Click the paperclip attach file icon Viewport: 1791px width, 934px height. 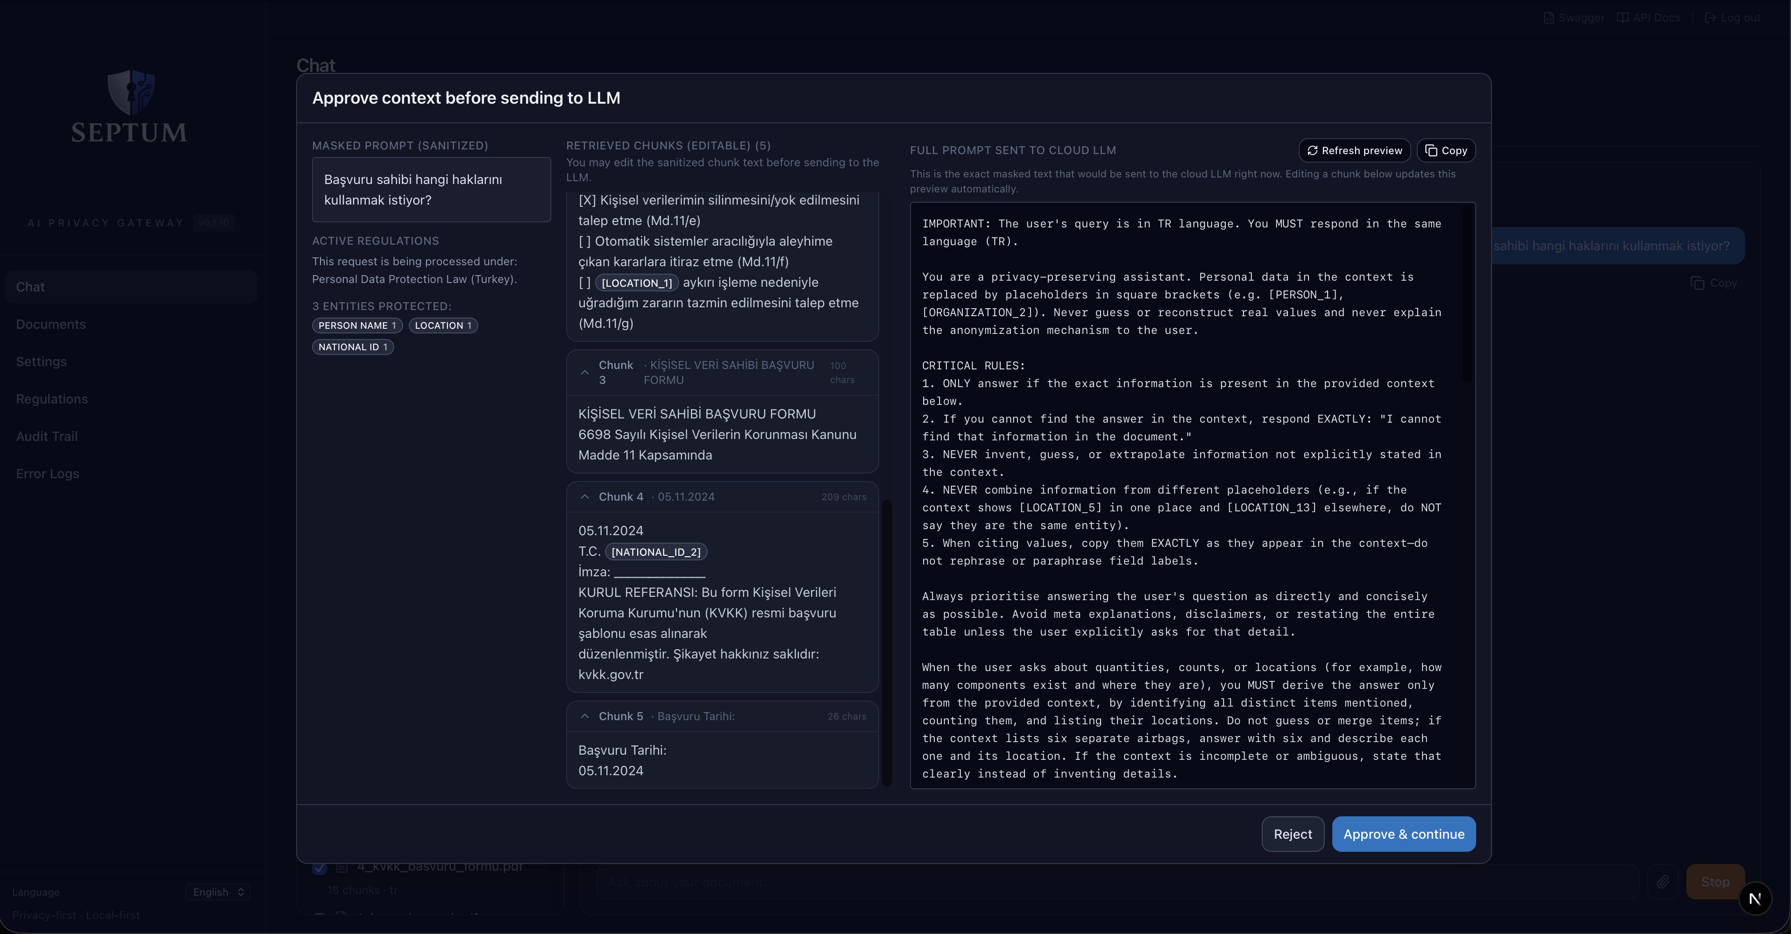1663,881
